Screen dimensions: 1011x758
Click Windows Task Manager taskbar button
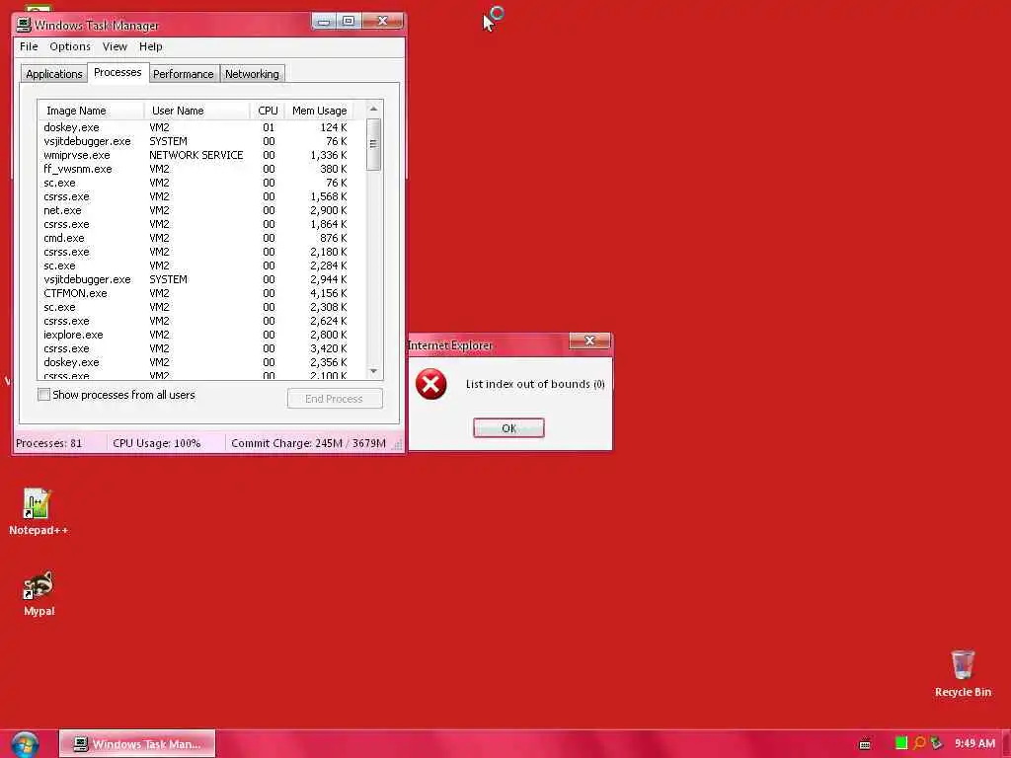point(137,744)
